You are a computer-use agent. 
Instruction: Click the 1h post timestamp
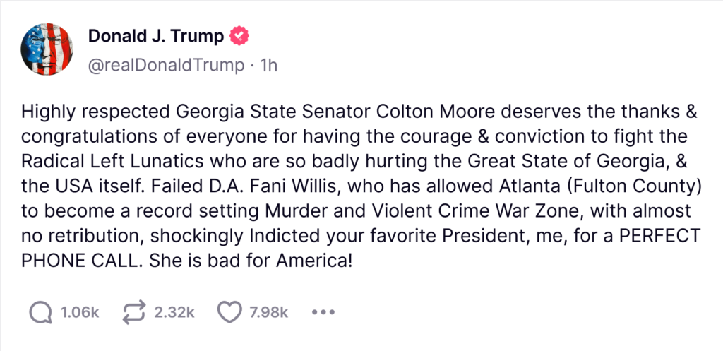click(269, 66)
